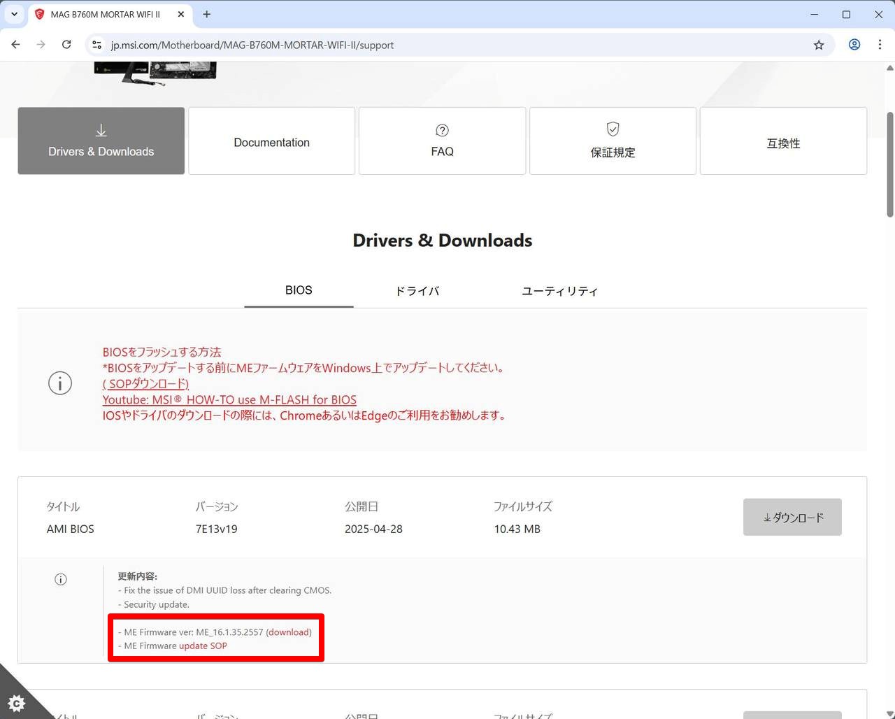Click the product image thumbnail at top
The height and width of the screenshot is (719, 895).
pyautogui.click(x=155, y=73)
